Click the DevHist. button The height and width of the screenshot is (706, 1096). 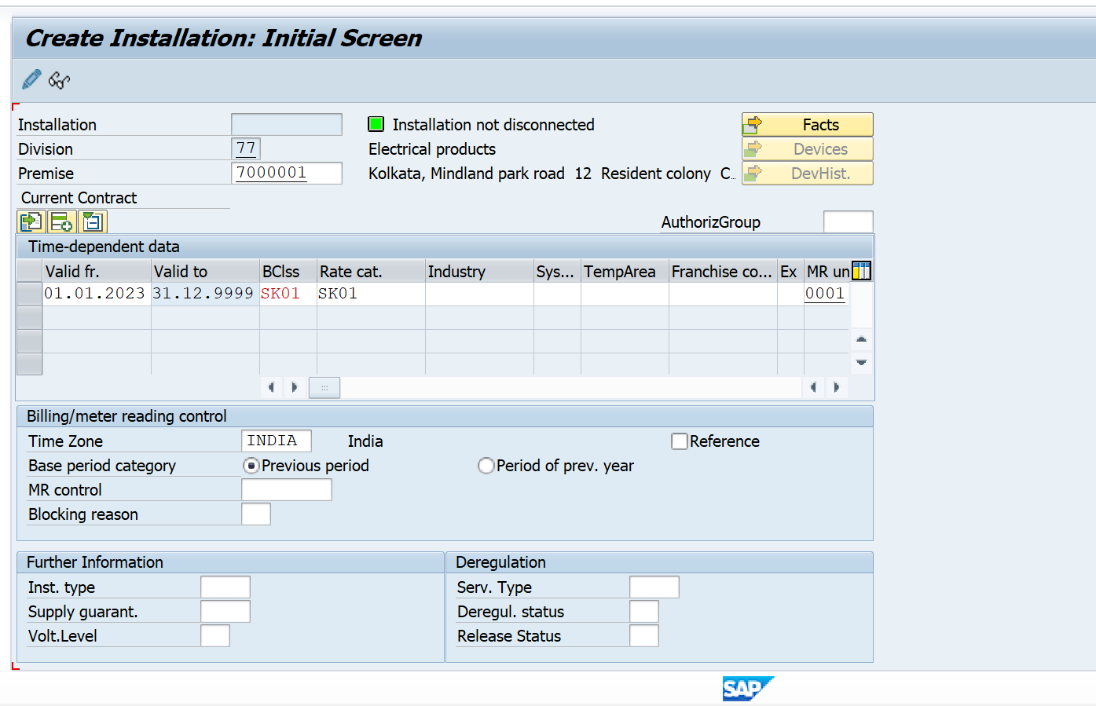pyautogui.click(x=808, y=174)
